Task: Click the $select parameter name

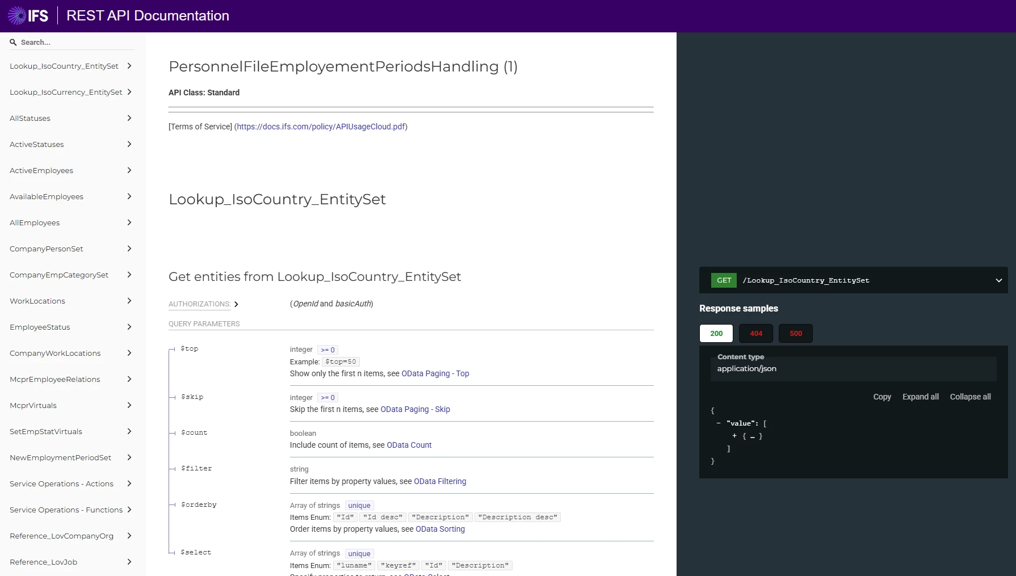Action: (x=196, y=553)
